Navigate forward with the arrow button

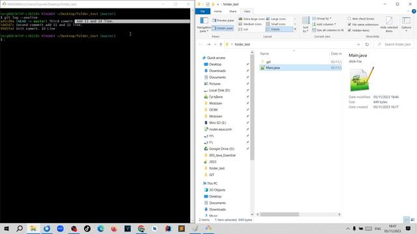pos(208,44)
